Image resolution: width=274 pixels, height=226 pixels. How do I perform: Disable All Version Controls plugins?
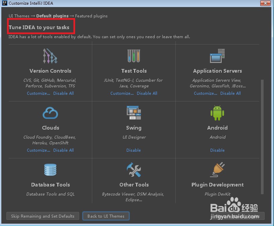[x=63, y=93]
